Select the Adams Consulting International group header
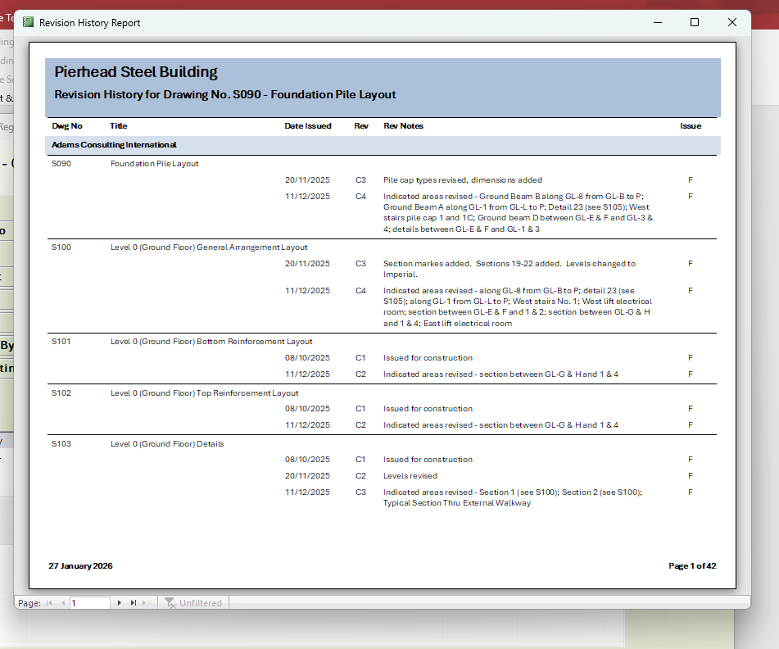Screen dimensions: 779x649 click(x=114, y=145)
